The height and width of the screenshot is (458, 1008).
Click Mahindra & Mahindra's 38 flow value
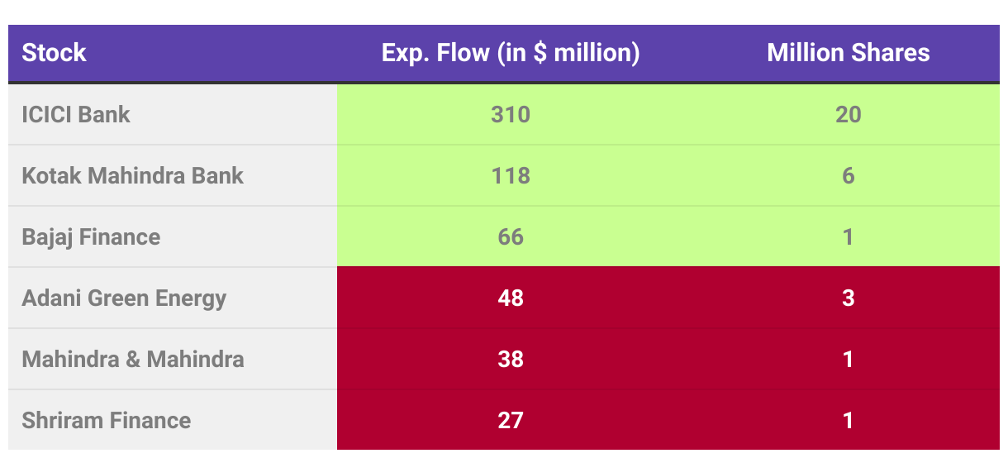pos(511,359)
